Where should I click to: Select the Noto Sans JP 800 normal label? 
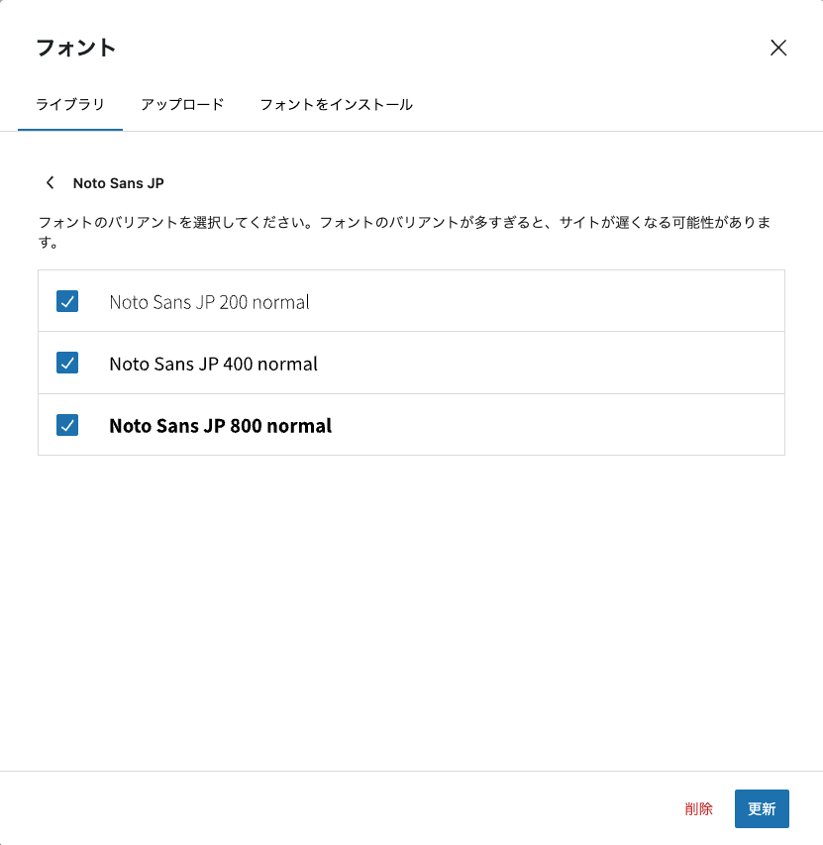click(220, 426)
